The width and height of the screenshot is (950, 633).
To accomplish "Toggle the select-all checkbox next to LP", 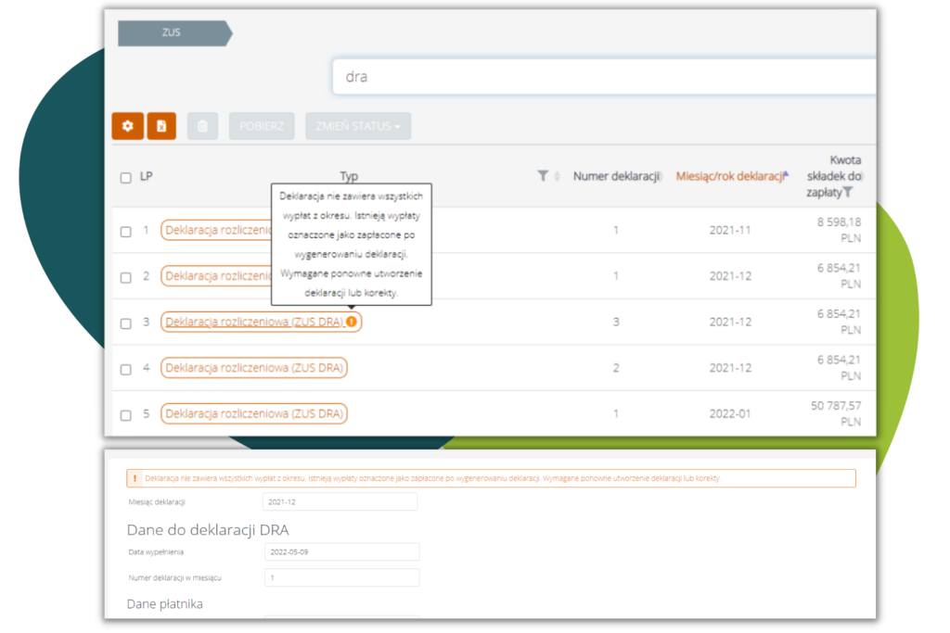I will (125, 177).
